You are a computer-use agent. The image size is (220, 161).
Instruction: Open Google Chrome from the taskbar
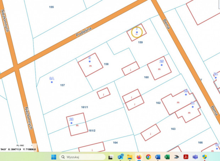click(x=148, y=157)
